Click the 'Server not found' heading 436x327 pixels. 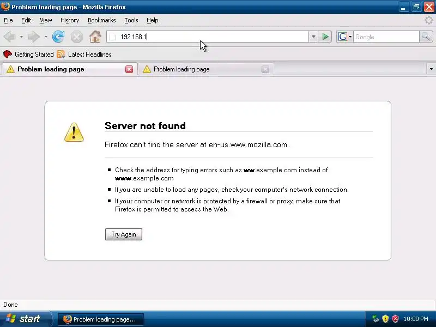coord(145,126)
